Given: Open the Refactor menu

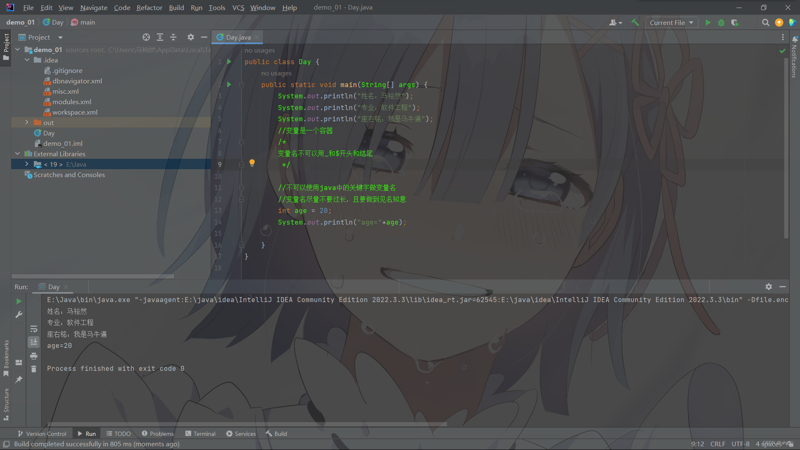Looking at the screenshot, I should [149, 7].
